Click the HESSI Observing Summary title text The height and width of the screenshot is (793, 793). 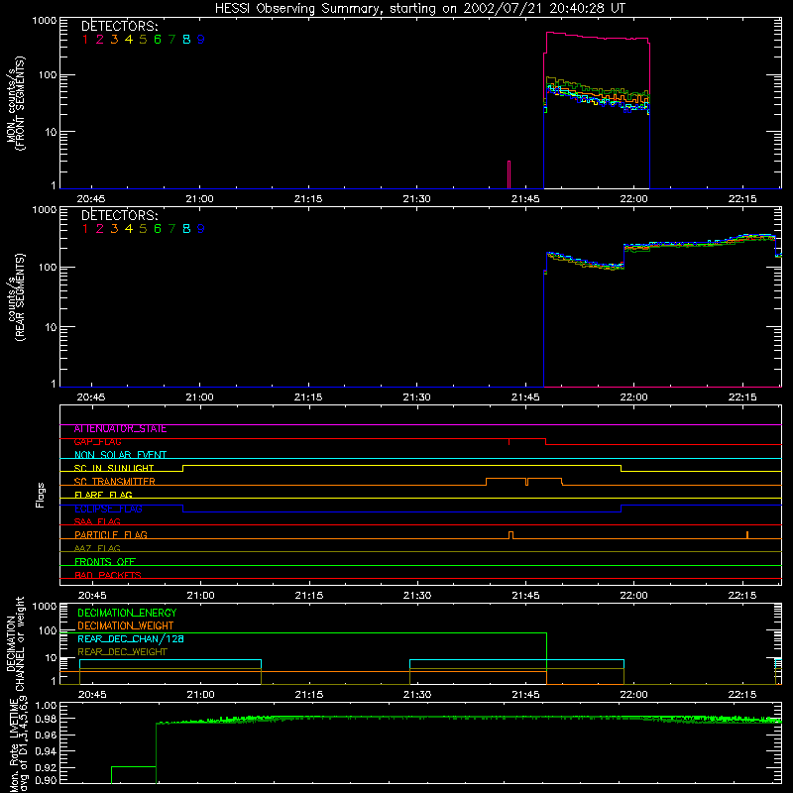420,8
